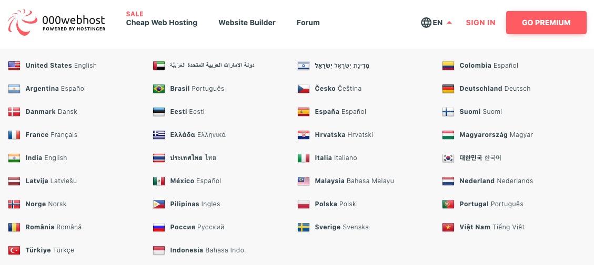594x265 pixels.
Task: Open the Website Builder menu item
Action: [x=247, y=23]
